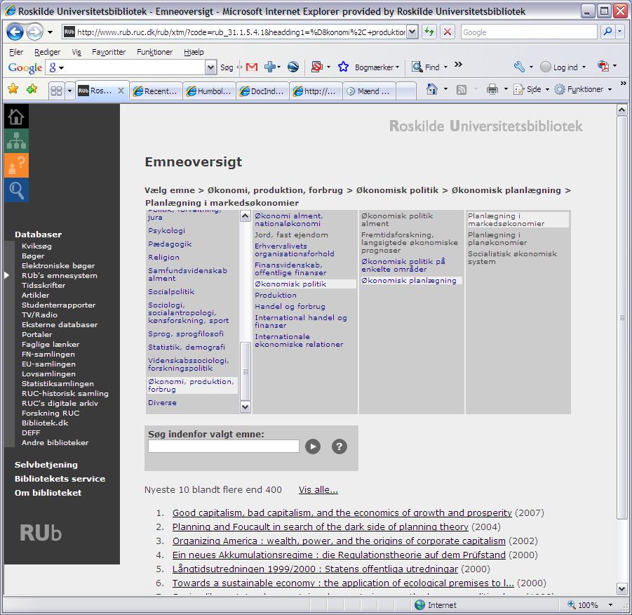The image size is (632, 615).
Task: Click the Vis alle... link
Action: [318, 490]
